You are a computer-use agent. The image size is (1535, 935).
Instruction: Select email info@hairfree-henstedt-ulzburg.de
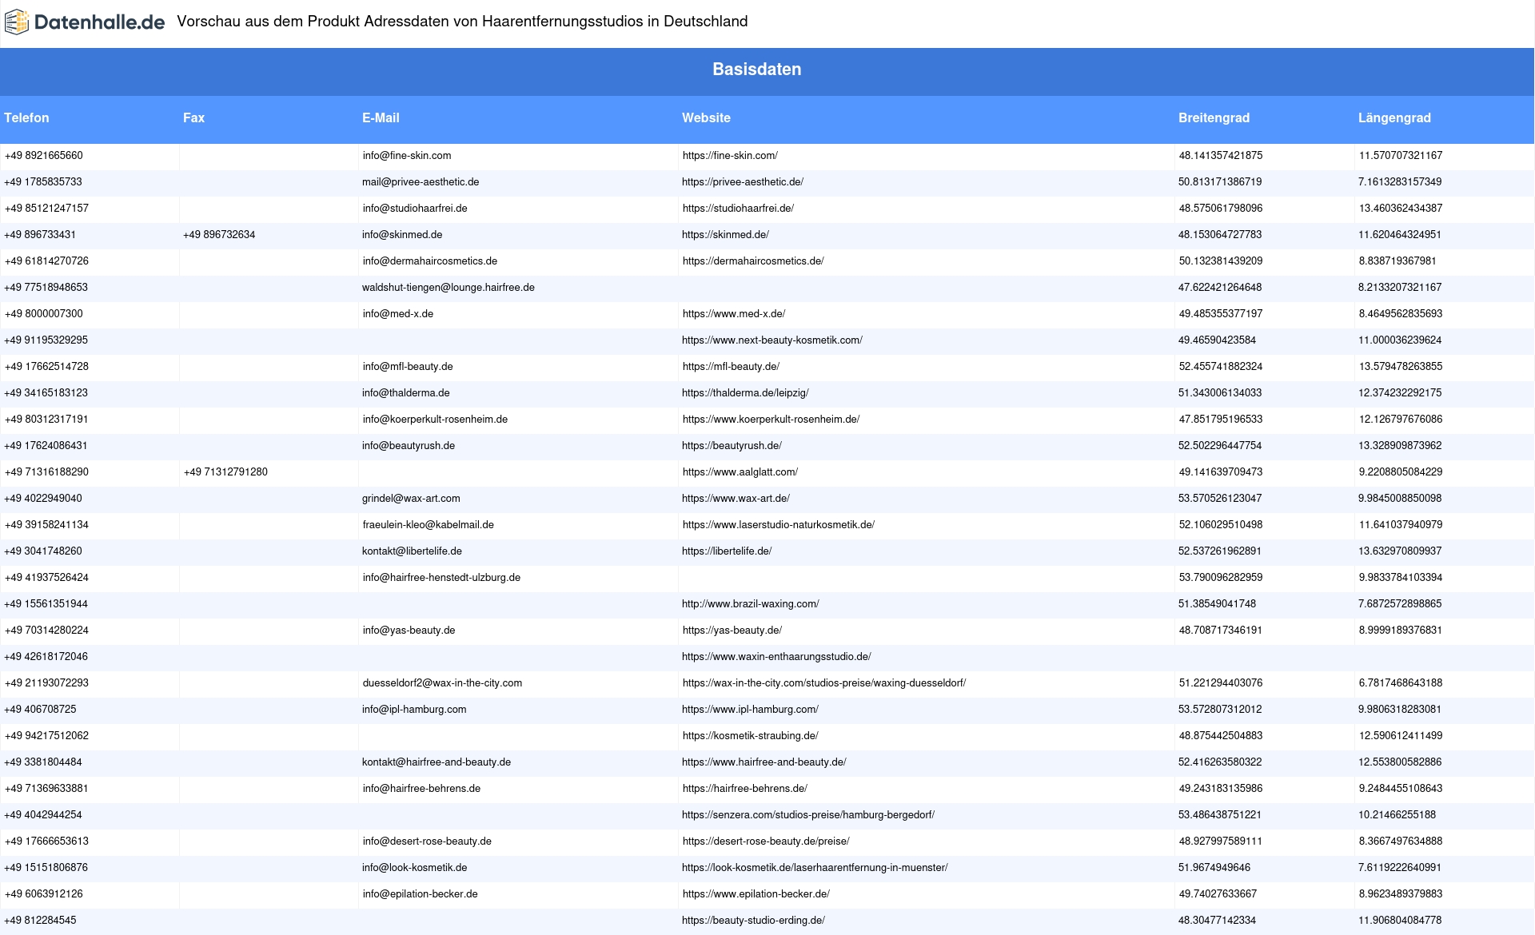click(441, 578)
